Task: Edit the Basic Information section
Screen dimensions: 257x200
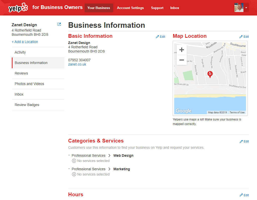Action: click(x=161, y=37)
